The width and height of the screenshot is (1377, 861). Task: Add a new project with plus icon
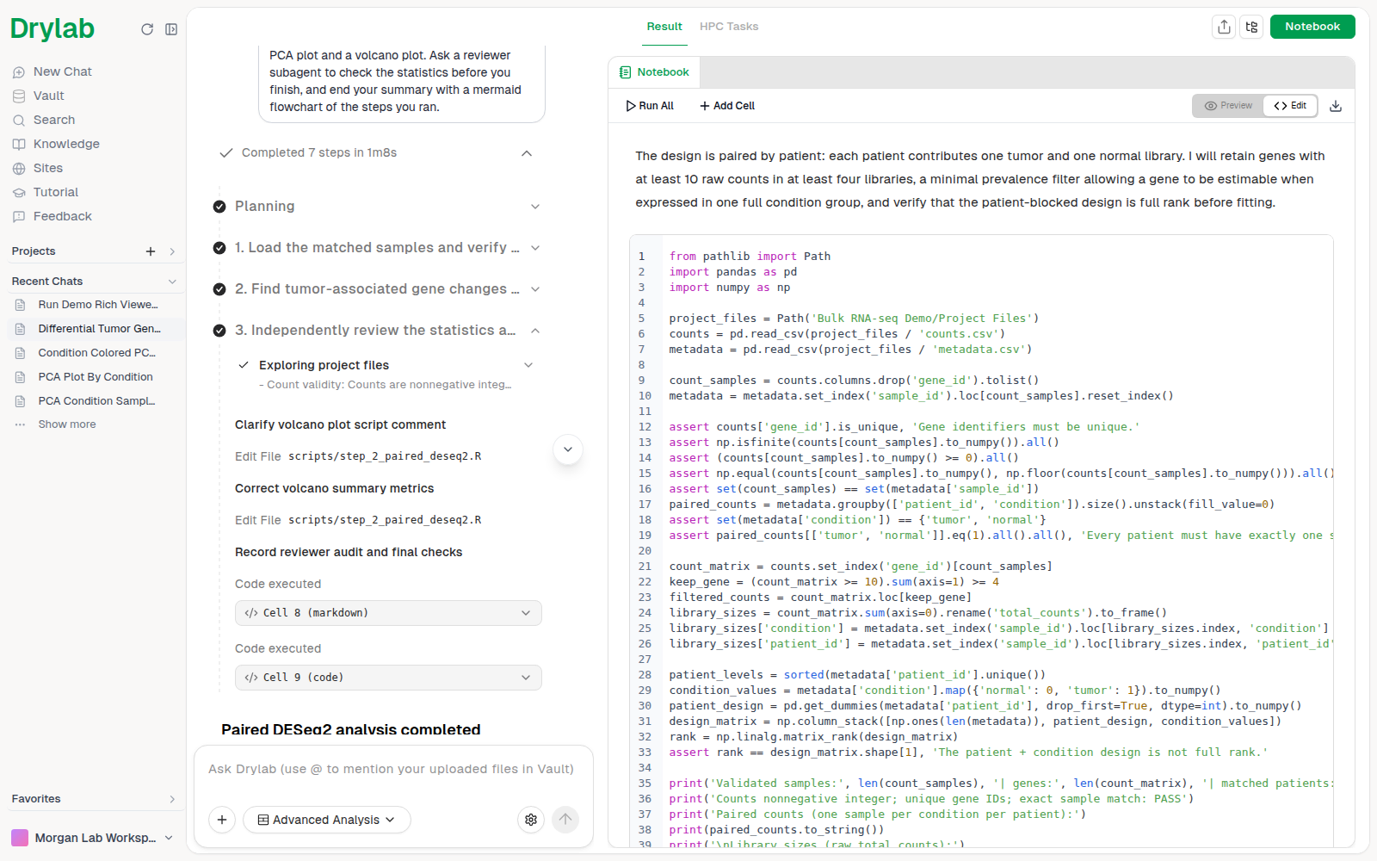click(151, 251)
